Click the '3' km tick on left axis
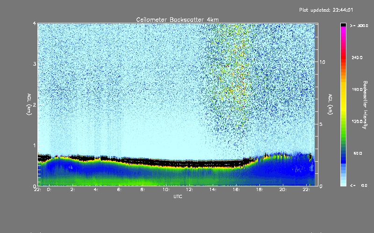Screen dimensions: 374x233 [34, 64]
